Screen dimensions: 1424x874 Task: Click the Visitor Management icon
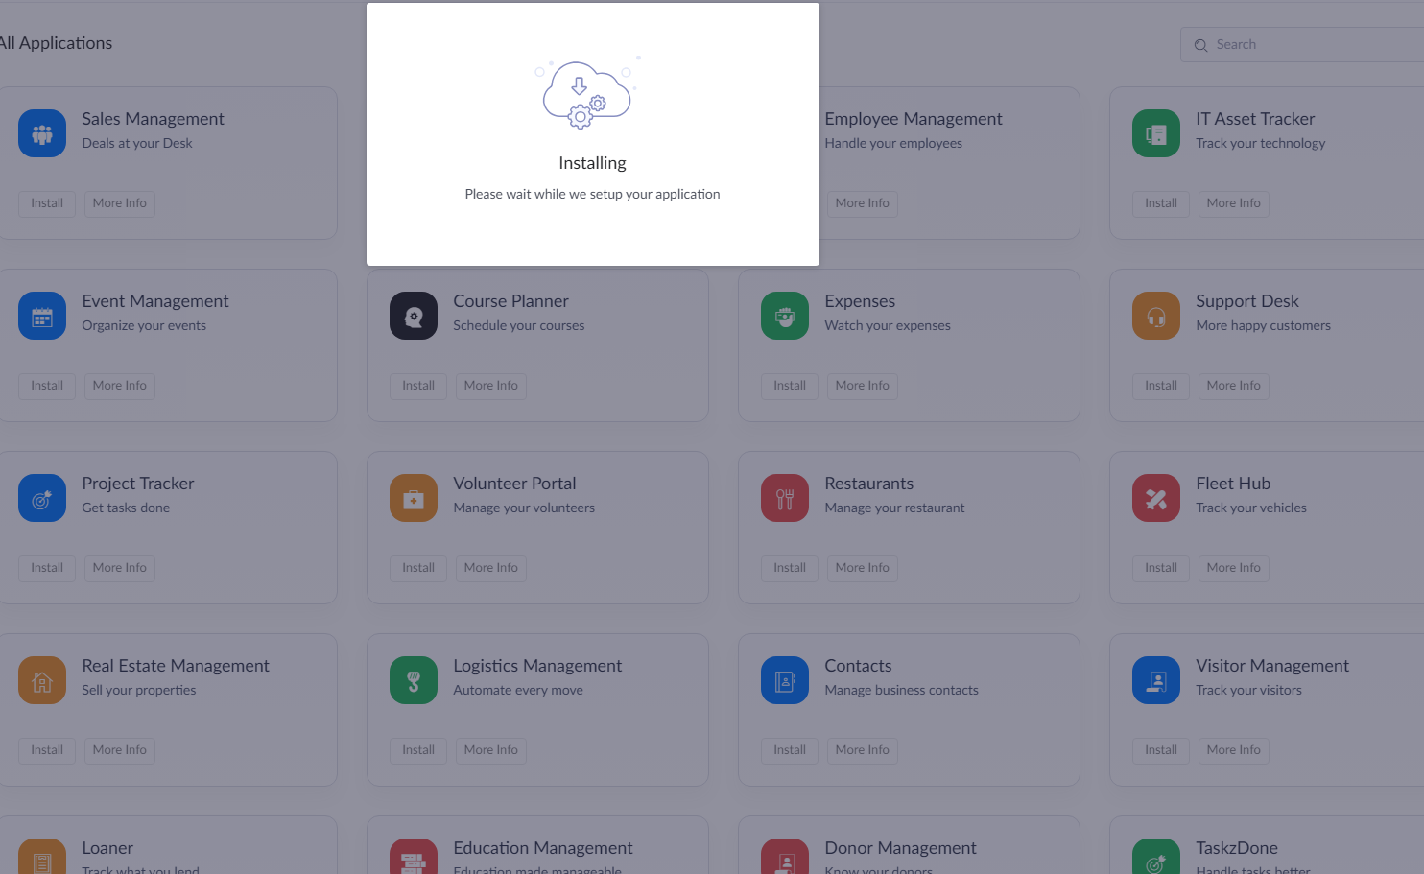[x=1156, y=680]
